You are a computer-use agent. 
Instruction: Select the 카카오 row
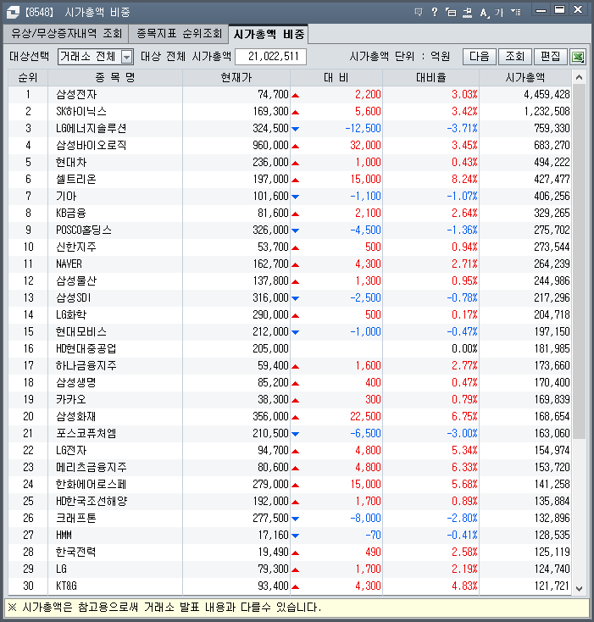(x=290, y=399)
